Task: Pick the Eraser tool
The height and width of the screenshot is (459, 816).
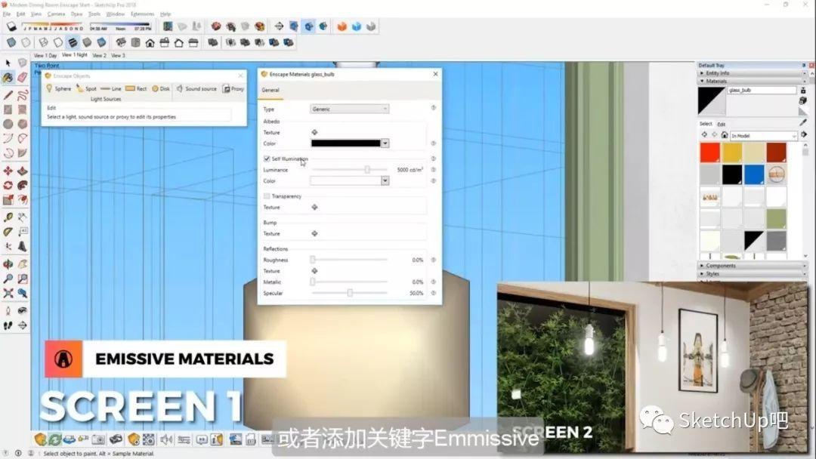Action: 23,78
